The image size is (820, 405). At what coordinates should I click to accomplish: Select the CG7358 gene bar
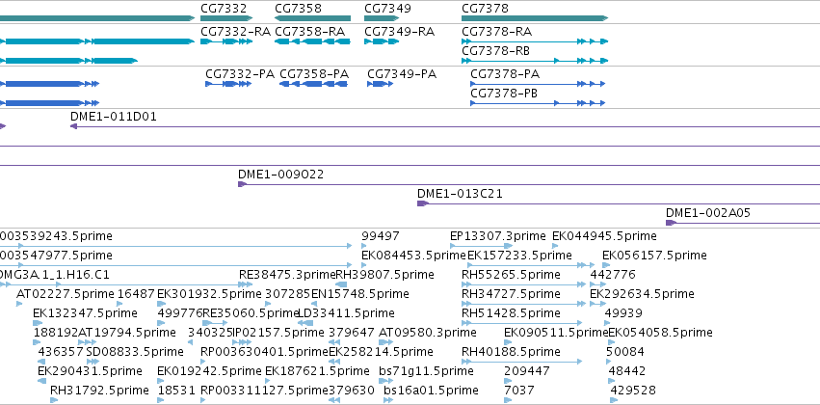click(313, 18)
